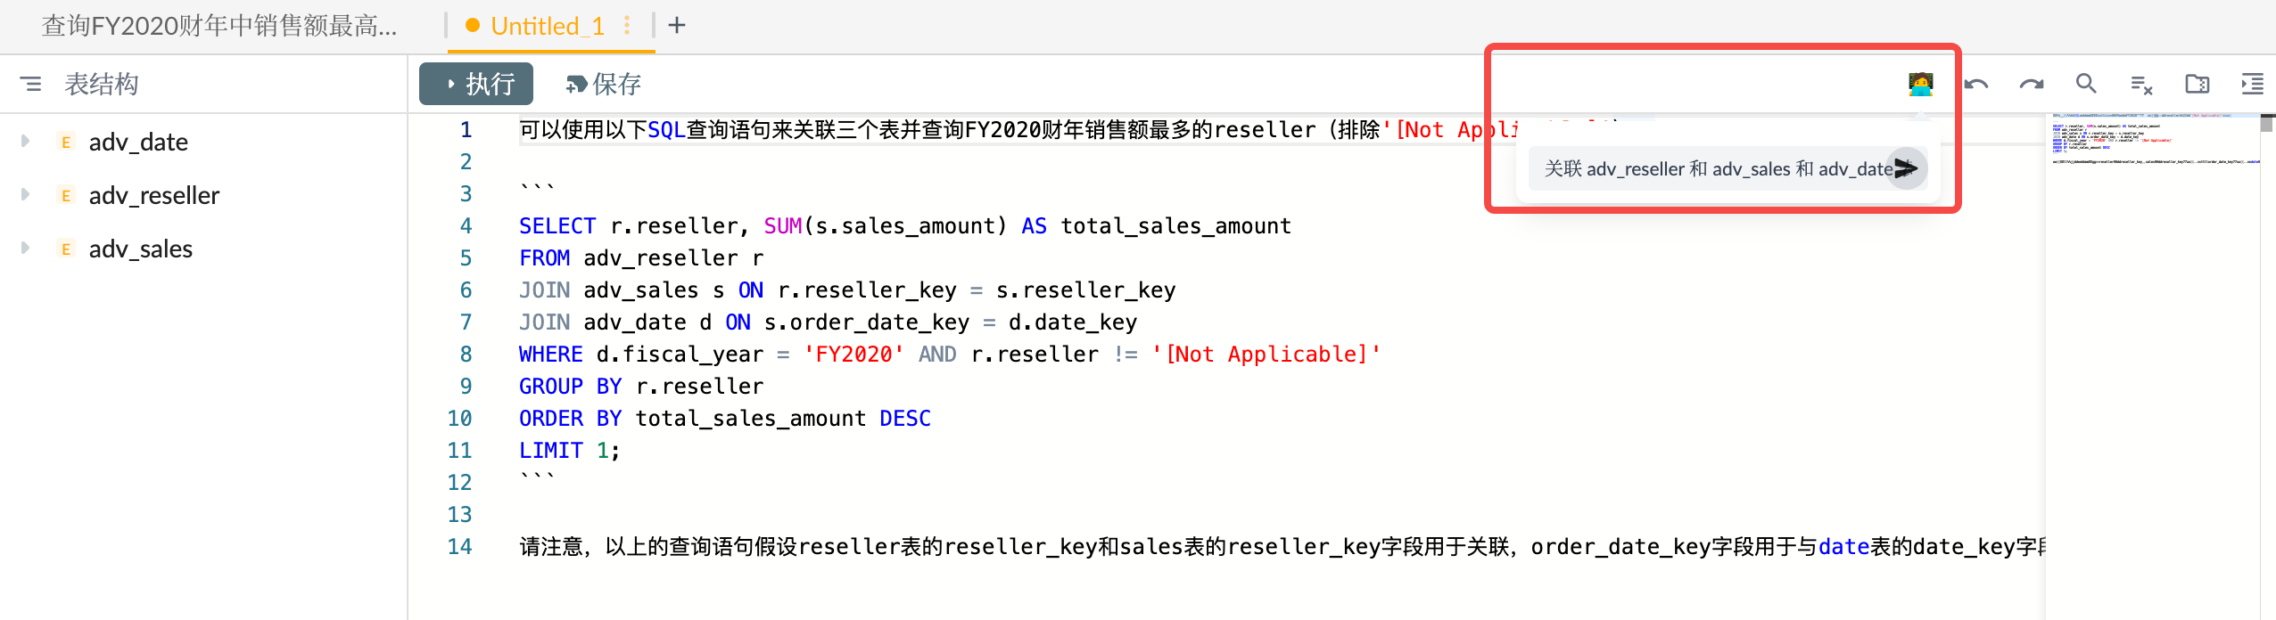
Task: Open the three-dot menu on Untitled_1 tab
Action: [627, 26]
